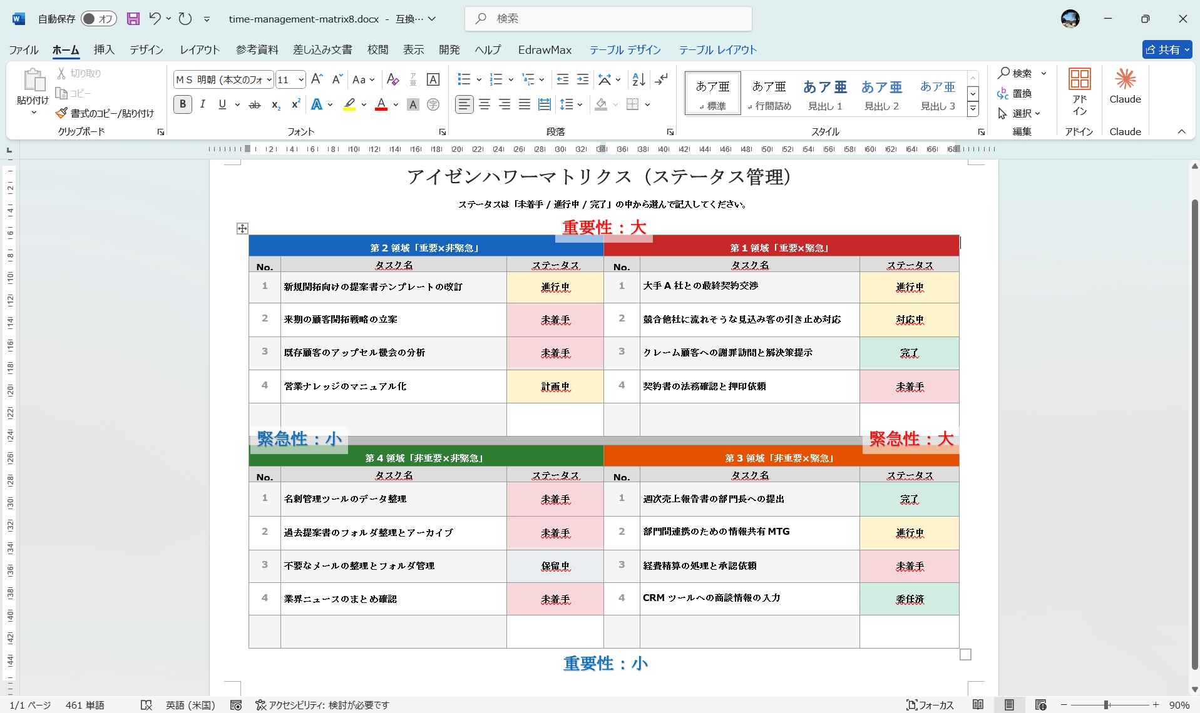
Task: Open the Claude add-in icon
Action: [1125, 86]
